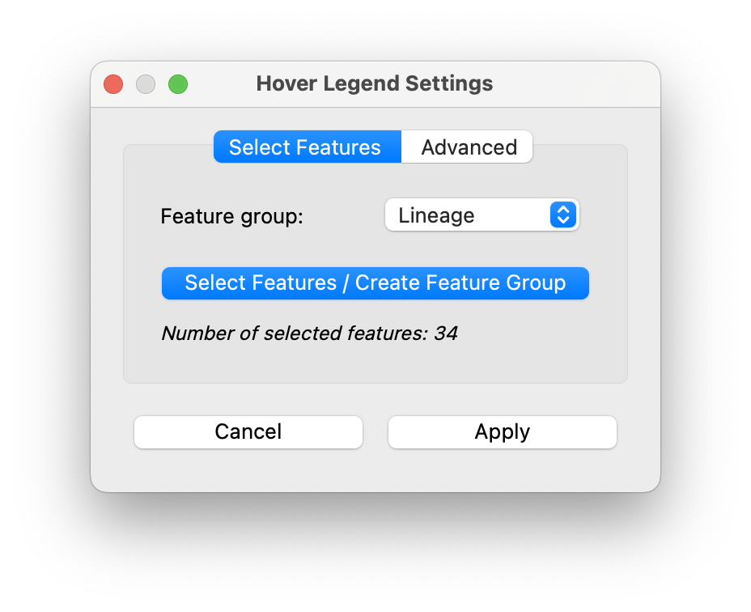Click the up-down chevron icon on Lineage selector
Screen dimensions: 751x612
click(563, 215)
